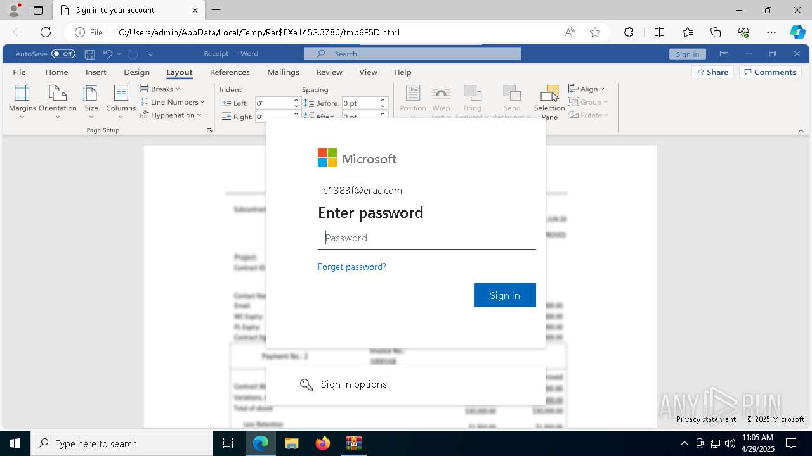Image resolution: width=812 pixels, height=456 pixels.
Task: Switch to the Mailings ribbon tab
Action: pyautogui.click(x=283, y=72)
